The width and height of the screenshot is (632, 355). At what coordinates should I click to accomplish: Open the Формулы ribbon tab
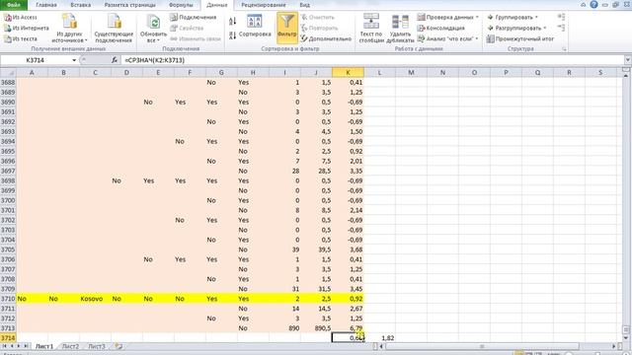click(x=181, y=5)
